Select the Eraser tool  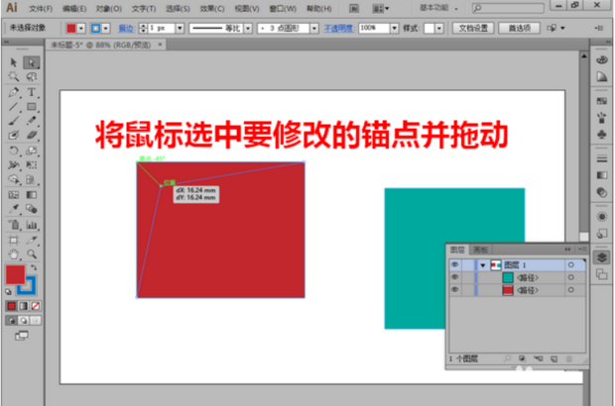[32, 136]
